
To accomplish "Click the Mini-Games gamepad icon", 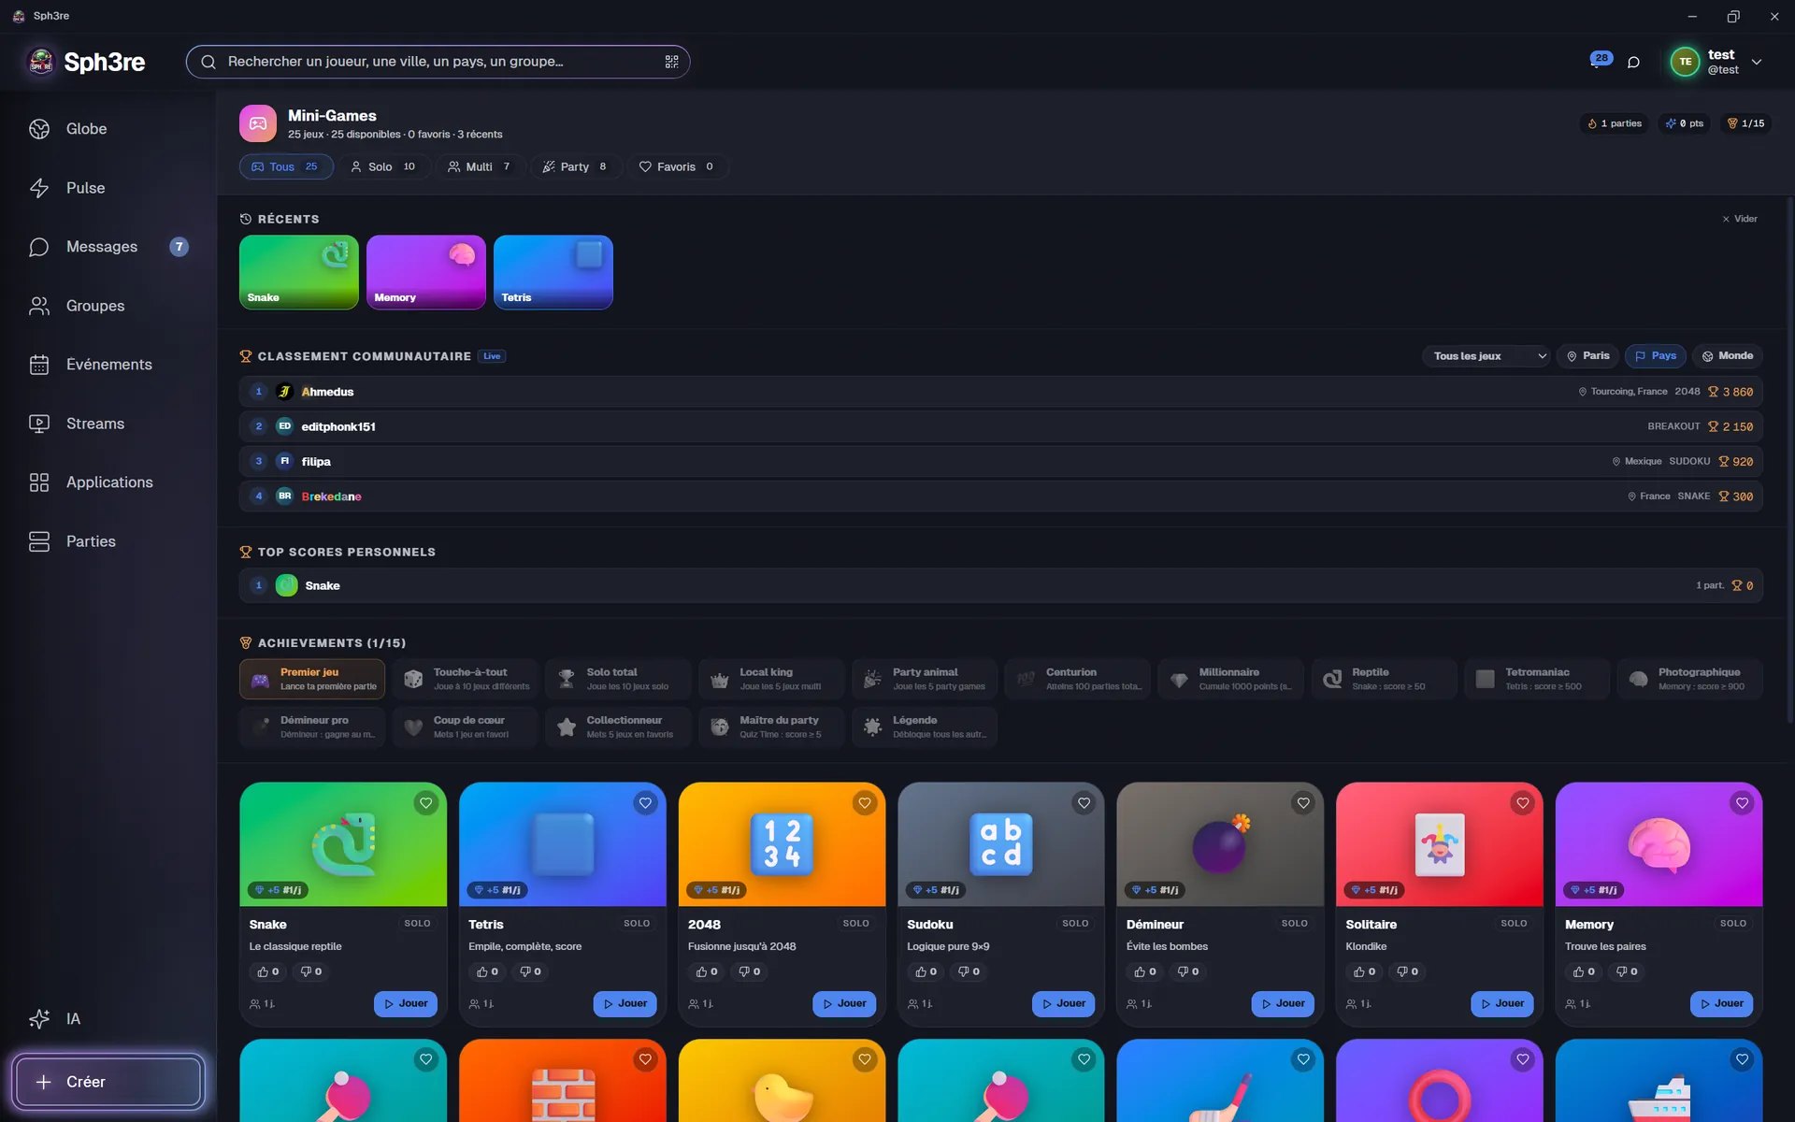I will (x=258, y=123).
